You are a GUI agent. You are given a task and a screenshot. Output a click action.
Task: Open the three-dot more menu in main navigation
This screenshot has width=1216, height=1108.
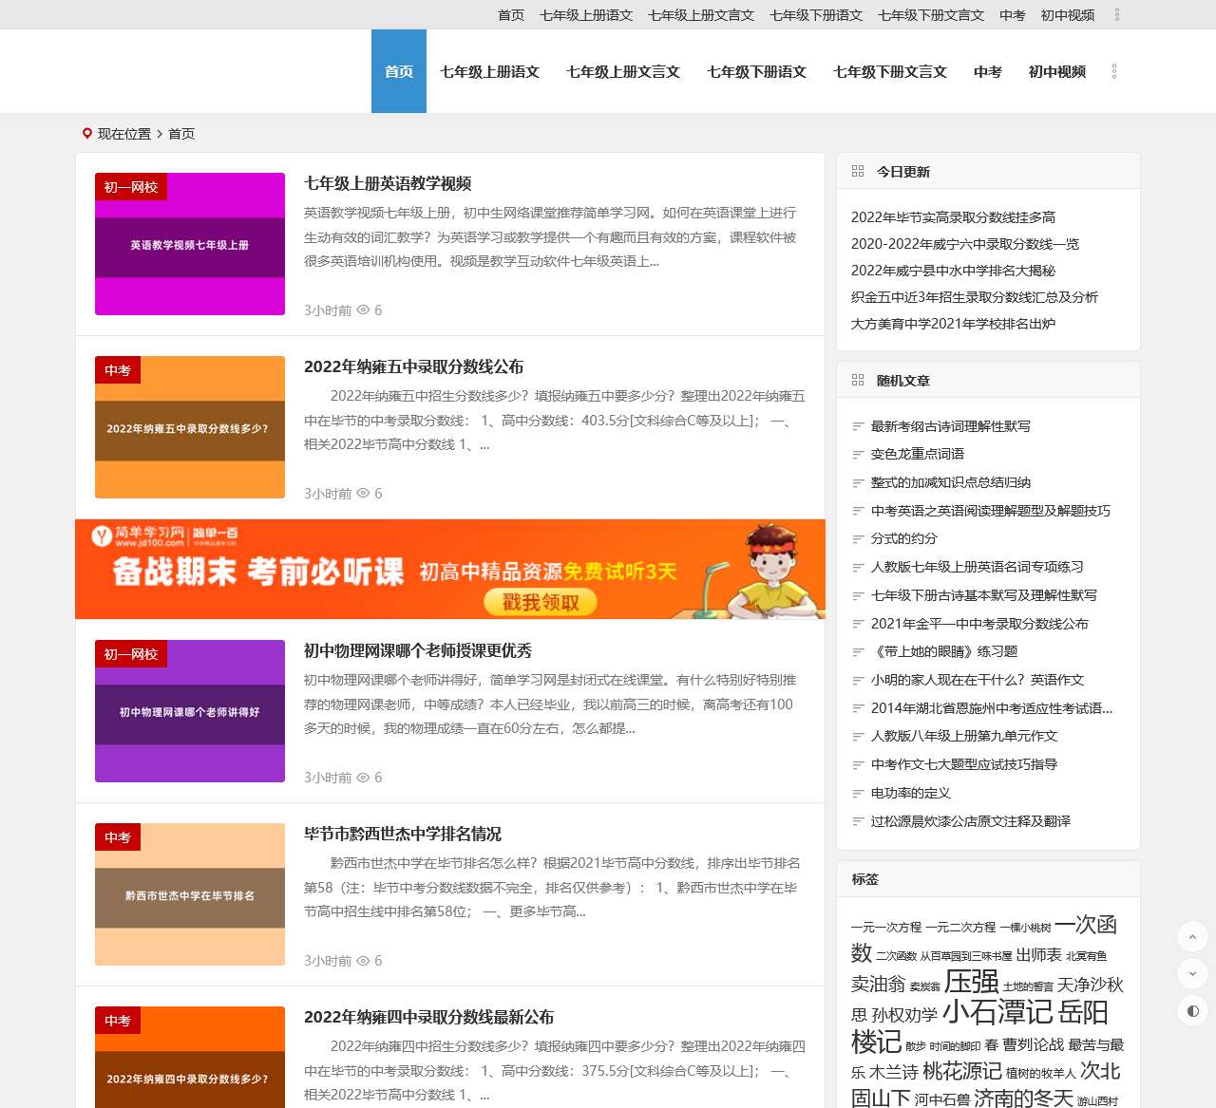[x=1113, y=71]
